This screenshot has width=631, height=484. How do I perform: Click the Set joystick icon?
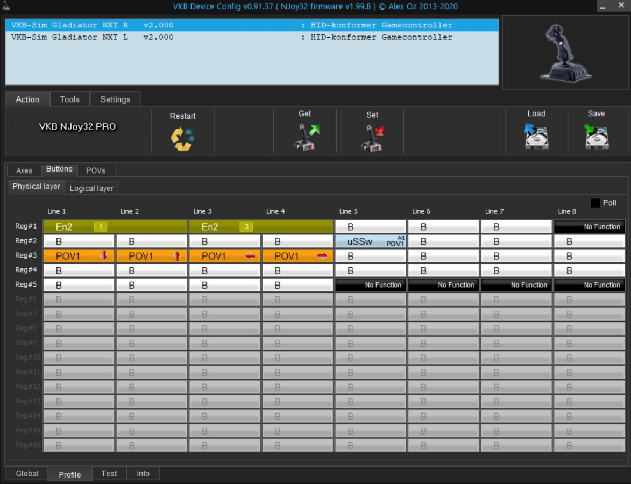click(372, 138)
